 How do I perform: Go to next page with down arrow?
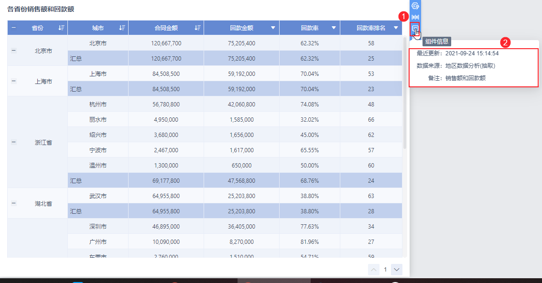point(397,270)
